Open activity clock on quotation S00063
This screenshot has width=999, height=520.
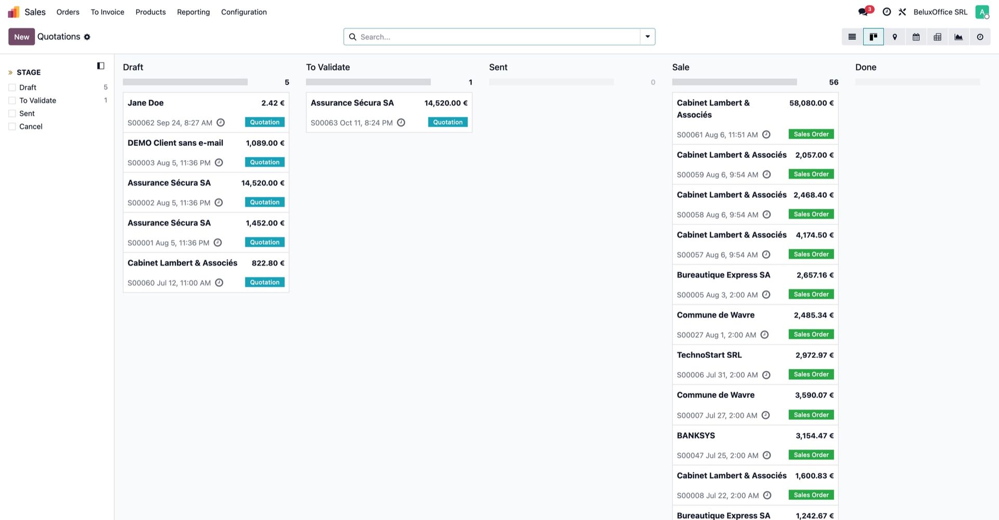(401, 123)
